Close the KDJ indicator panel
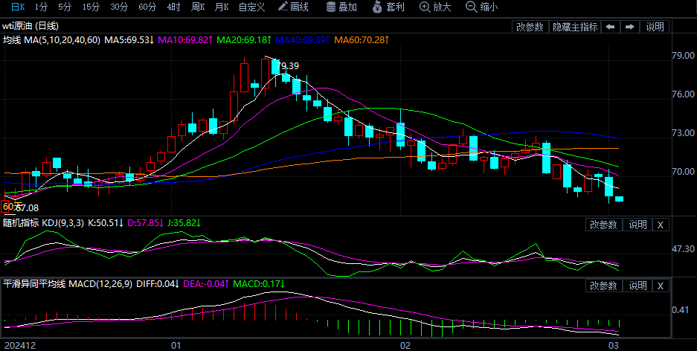Viewport: 697px width, 351px height. pyautogui.click(x=661, y=225)
